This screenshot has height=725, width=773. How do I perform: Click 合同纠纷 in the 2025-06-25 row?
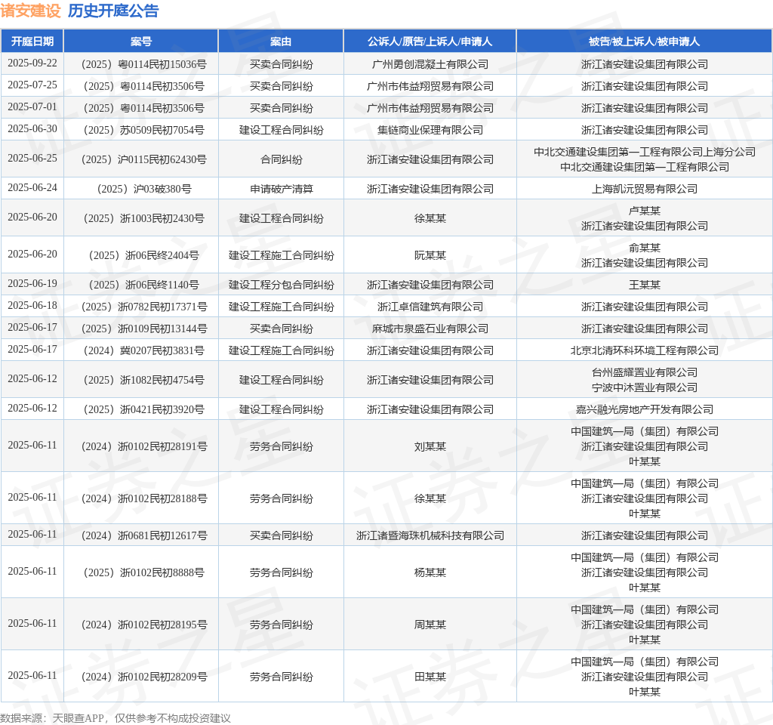point(281,160)
